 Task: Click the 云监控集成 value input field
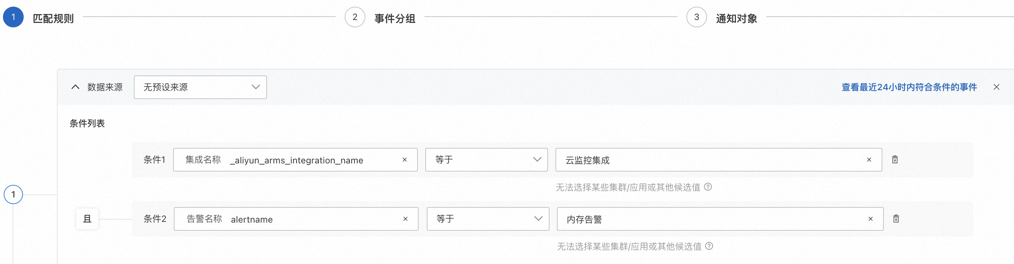[709, 160]
